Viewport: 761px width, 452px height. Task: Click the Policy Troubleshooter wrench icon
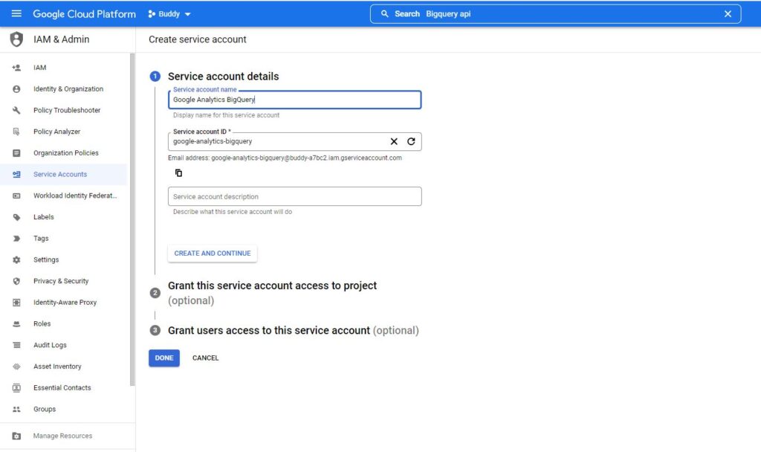[16, 110]
